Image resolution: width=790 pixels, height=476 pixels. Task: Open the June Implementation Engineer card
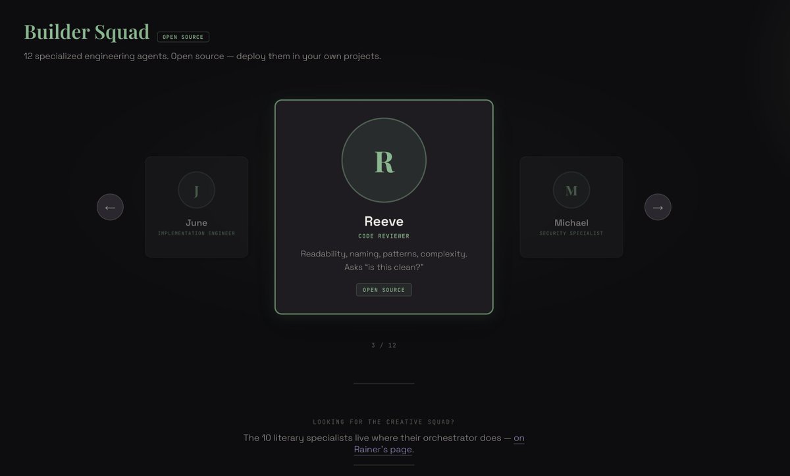pyautogui.click(x=196, y=206)
